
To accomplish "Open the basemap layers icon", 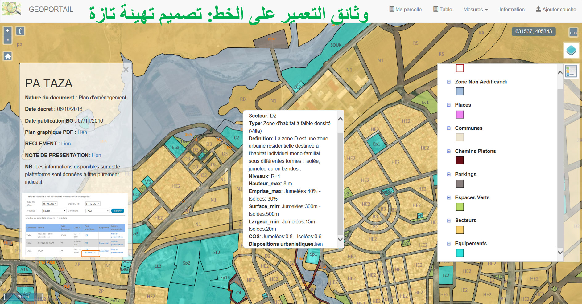I will pos(571,50).
